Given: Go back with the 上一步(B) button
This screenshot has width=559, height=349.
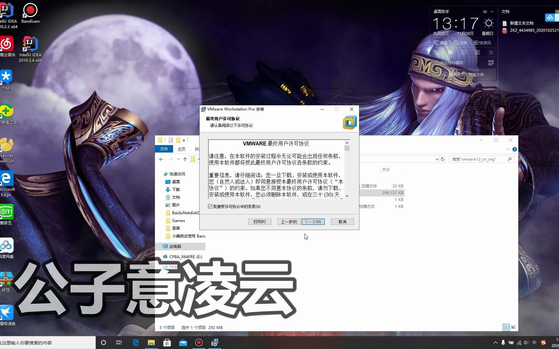Looking at the screenshot, I should pos(289,222).
